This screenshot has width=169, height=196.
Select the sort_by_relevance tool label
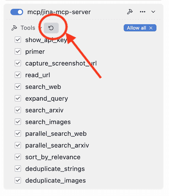click(53, 157)
